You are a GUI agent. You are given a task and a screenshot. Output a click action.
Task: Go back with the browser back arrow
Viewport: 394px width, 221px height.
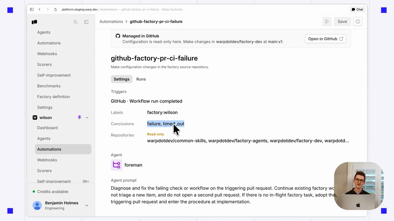pos(40,10)
